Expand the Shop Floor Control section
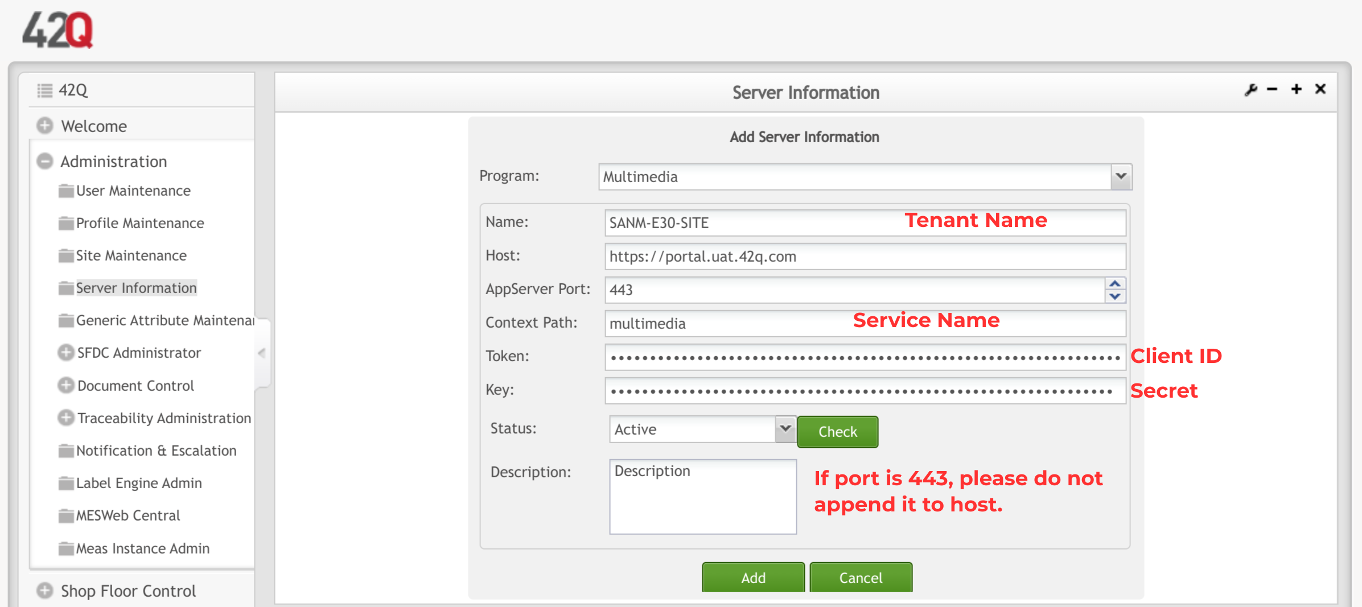This screenshot has height=607, width=1362. (45, 591)
